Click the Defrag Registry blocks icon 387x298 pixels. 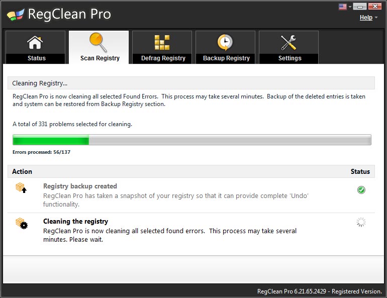coord(162,42)
